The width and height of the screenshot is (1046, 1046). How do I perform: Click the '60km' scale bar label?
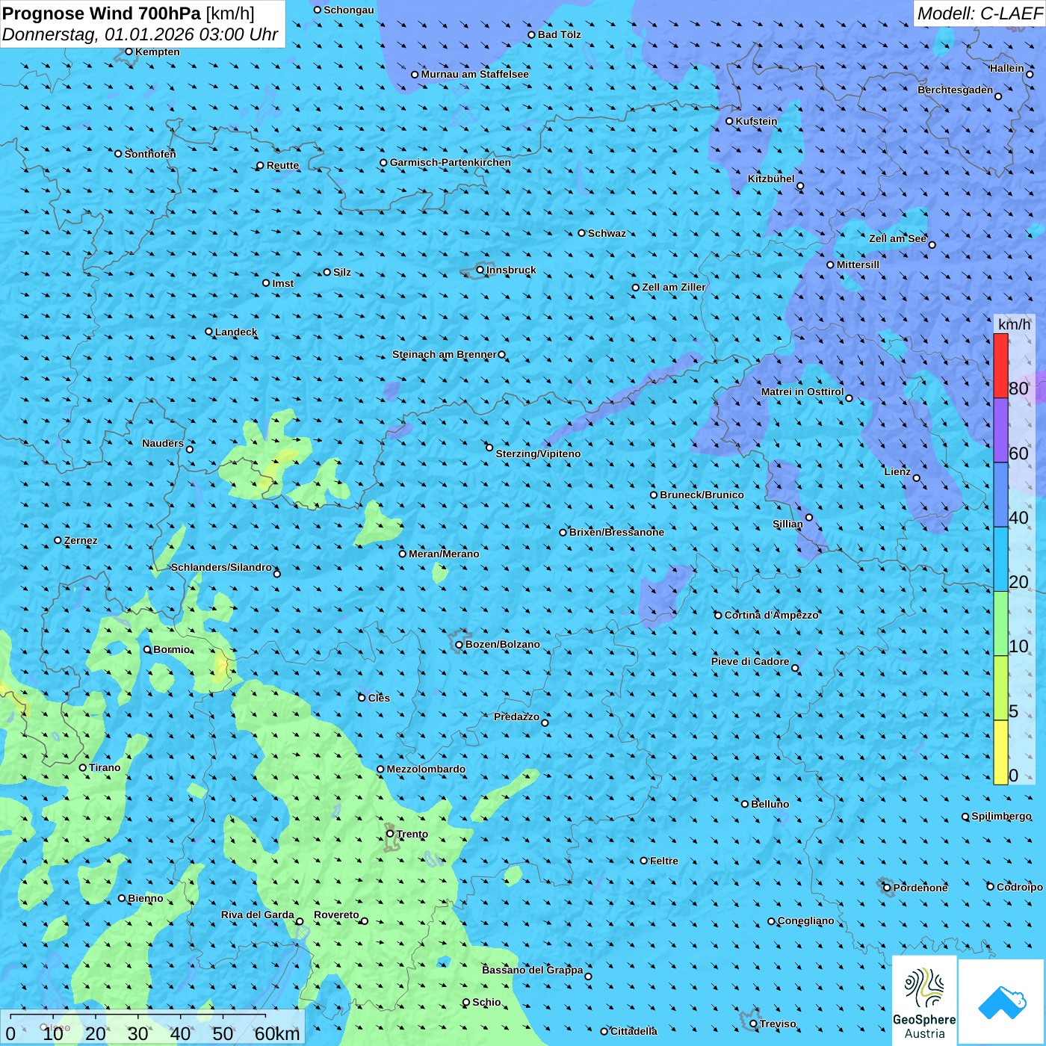276,1033
